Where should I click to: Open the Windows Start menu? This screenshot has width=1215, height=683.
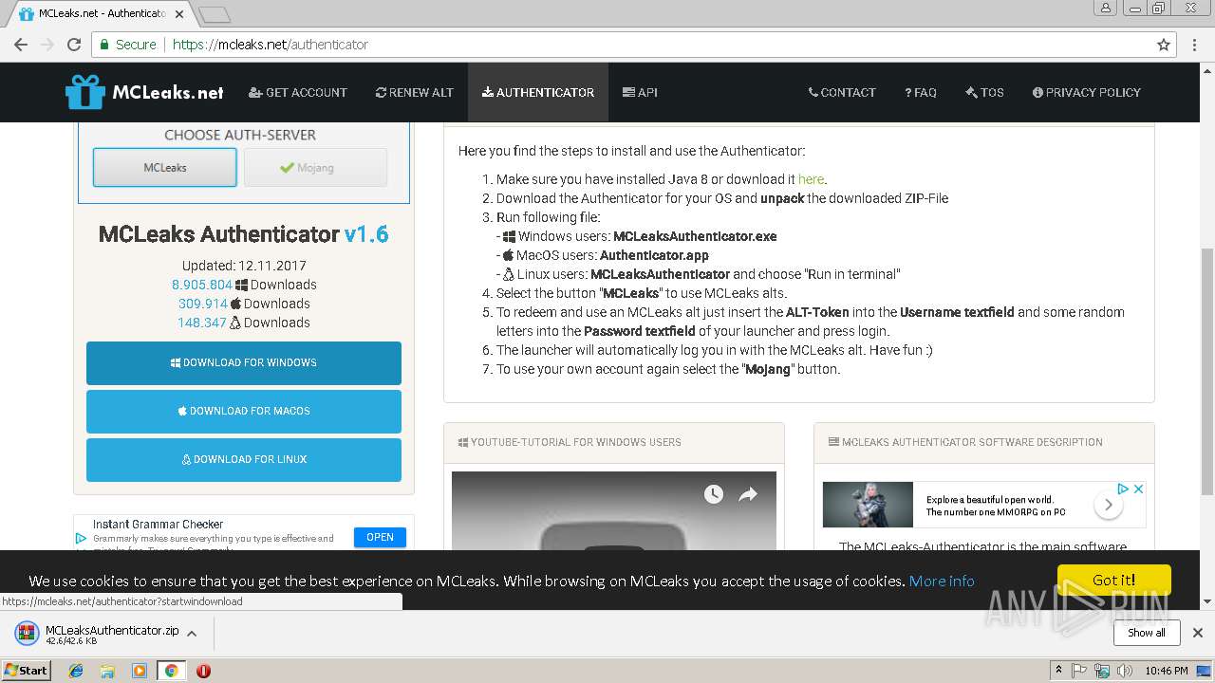point(26,670)
